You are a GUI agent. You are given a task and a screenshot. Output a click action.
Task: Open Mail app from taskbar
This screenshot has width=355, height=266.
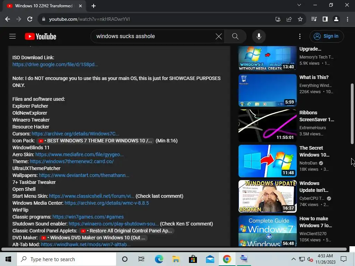pyautogui.click(x=210, y=259)
